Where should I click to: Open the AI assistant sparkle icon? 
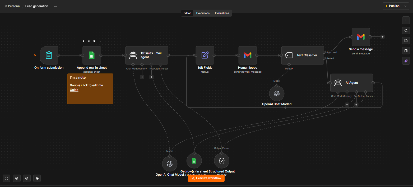(x=406, y=61)
